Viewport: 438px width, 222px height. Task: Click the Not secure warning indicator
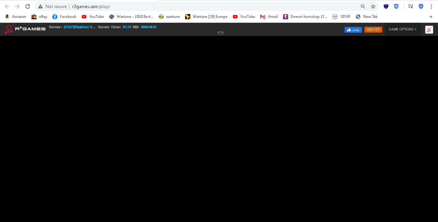pos(52,6)
